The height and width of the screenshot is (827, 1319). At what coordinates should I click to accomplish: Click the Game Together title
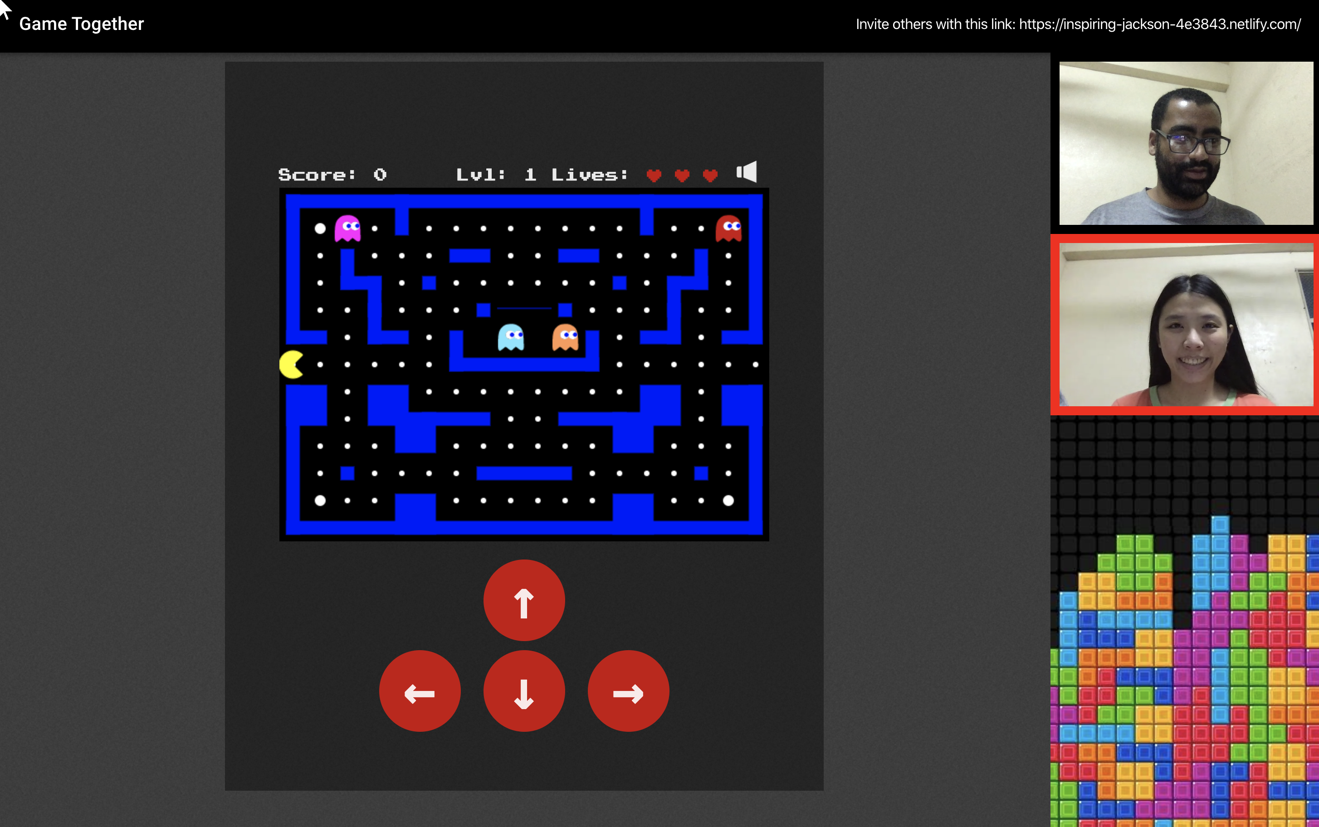pyautogui.click(x=82, y=24)
